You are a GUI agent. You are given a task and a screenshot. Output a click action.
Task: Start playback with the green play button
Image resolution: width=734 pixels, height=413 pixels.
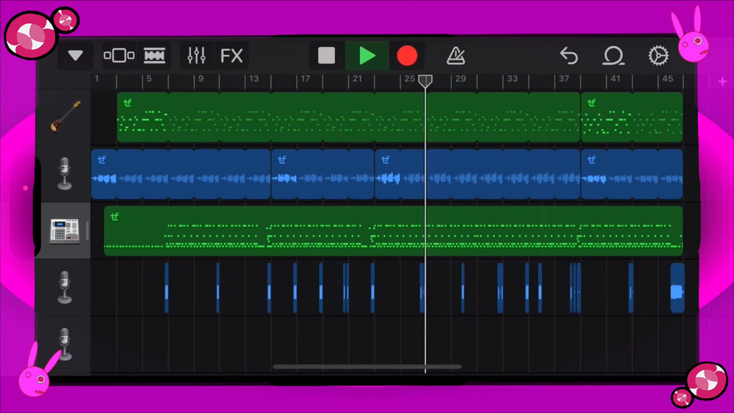point(367,55)
